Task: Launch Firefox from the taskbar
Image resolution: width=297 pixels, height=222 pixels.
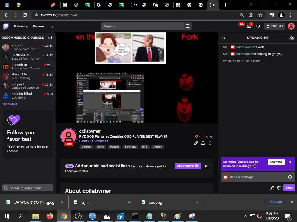Action: pyautogui.click(x=50, y=216)
